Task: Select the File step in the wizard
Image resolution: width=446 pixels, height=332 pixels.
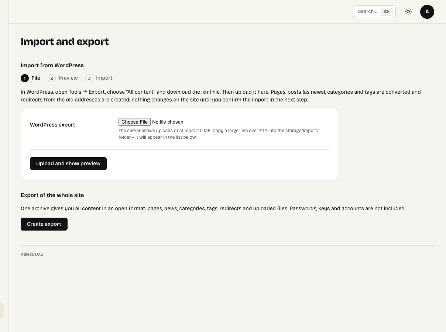Action: click(x=31, y=78)
